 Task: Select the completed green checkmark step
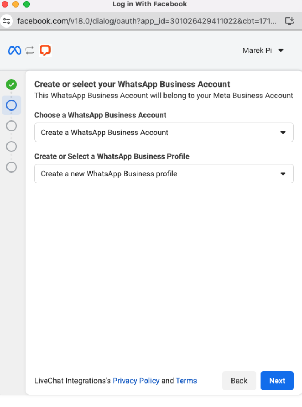11,84
